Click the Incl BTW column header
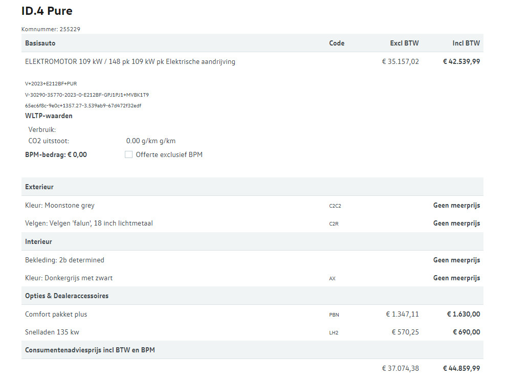 tap(466, 43)
